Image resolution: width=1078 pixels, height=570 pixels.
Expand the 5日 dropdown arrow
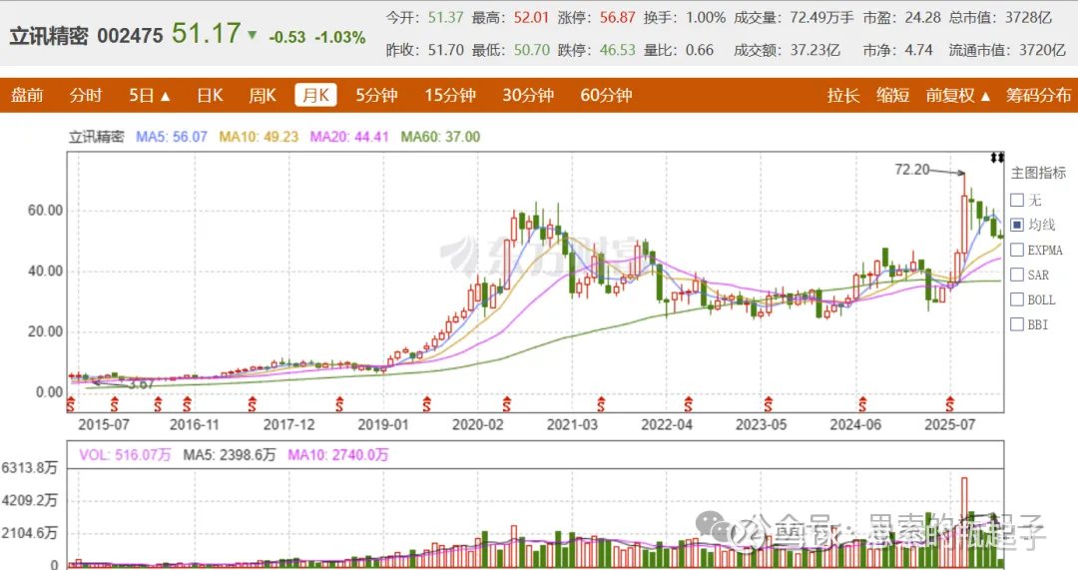[x=165, y=96]
